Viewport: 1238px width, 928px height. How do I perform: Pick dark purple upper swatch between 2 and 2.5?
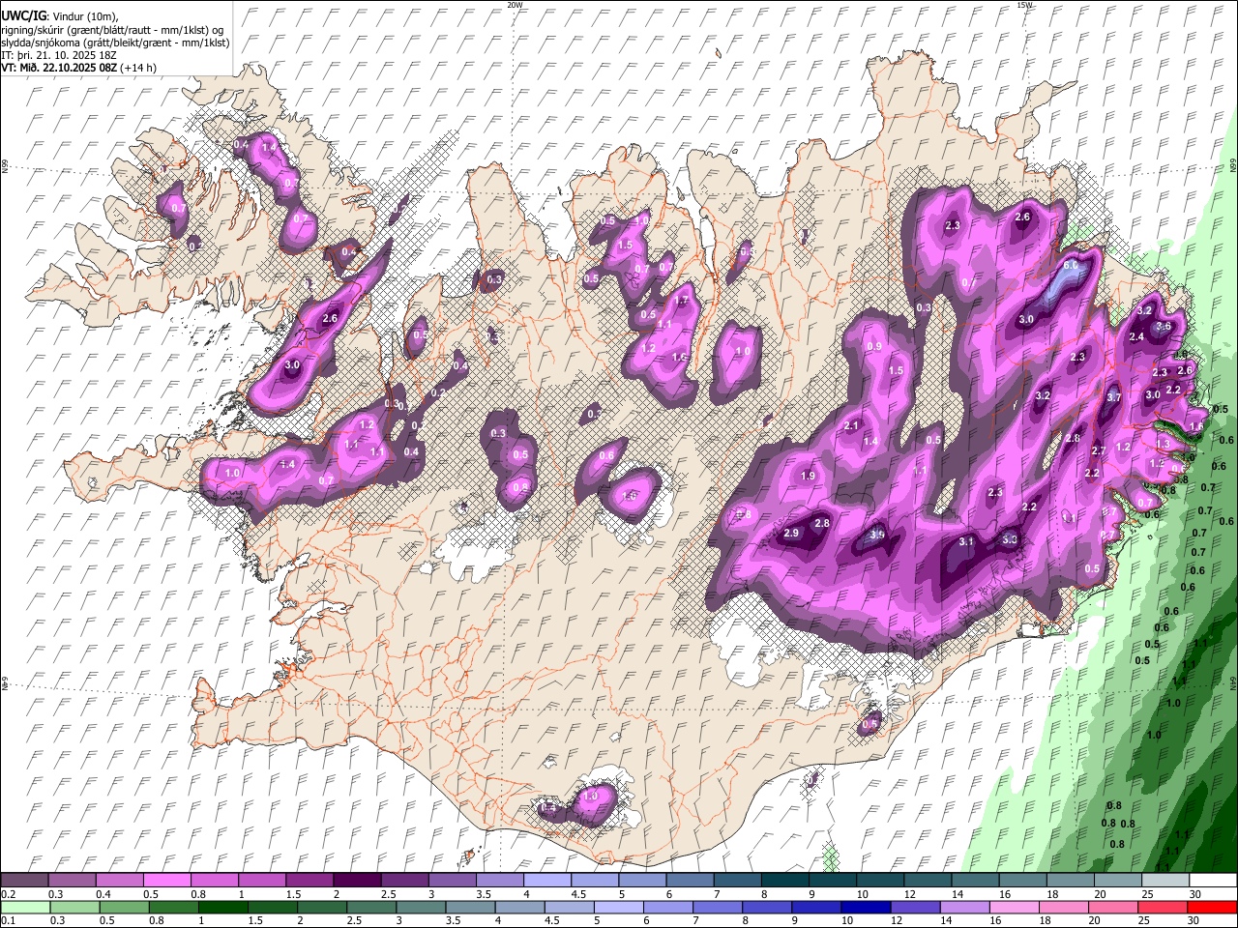[356, 880]
